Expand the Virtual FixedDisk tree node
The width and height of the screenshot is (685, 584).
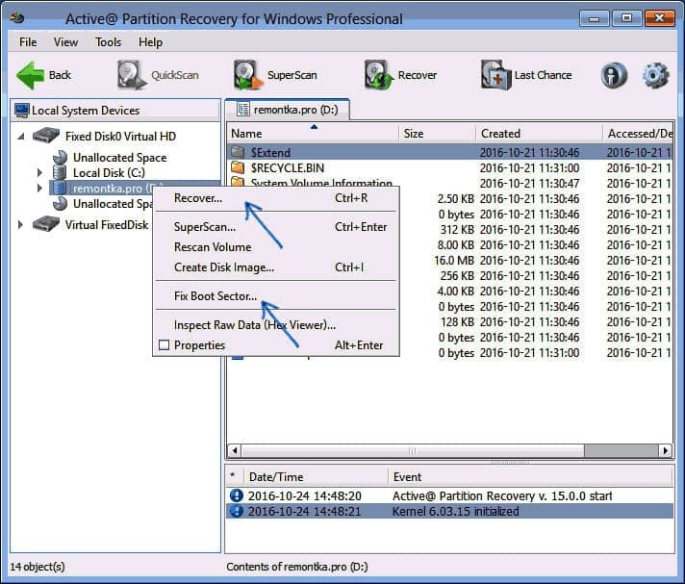tap(22, 224)
